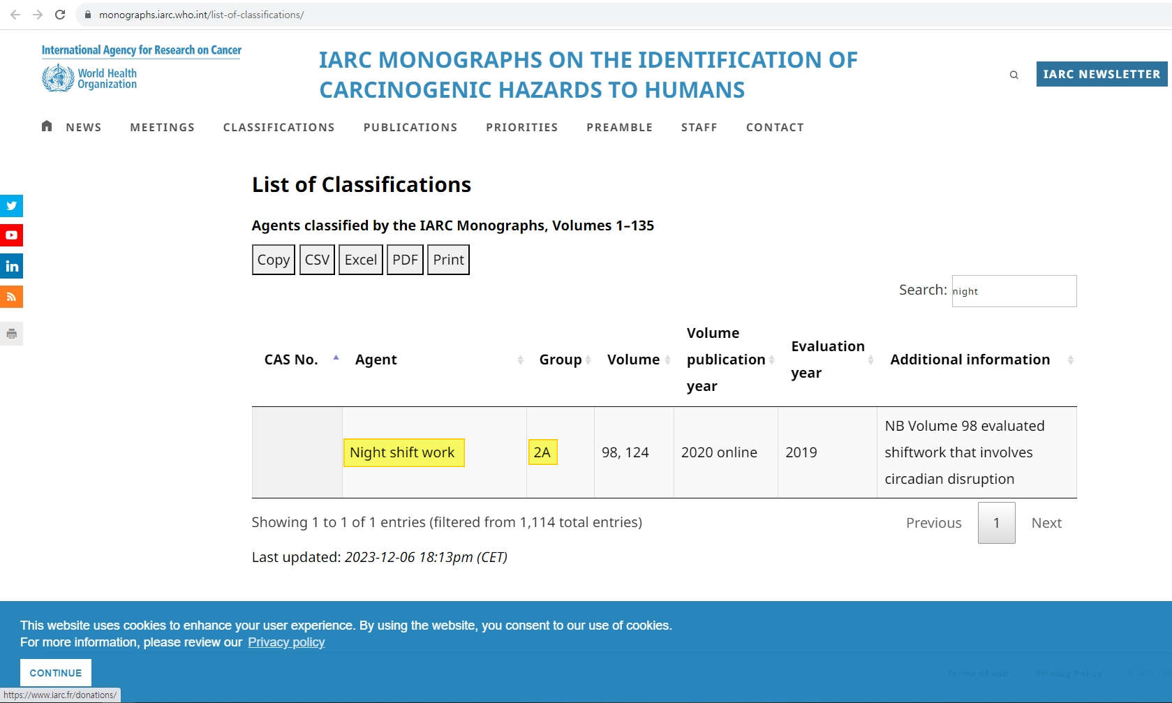
Task: Open the CONTACT menu item
Action: (x=775, y=127)
